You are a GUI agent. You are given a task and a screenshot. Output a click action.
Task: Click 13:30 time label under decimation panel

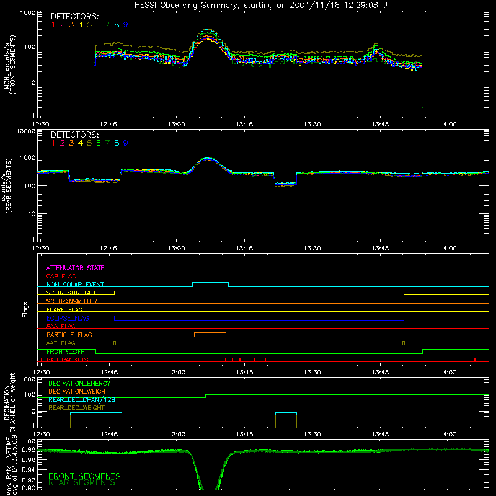tap(312, 435)
